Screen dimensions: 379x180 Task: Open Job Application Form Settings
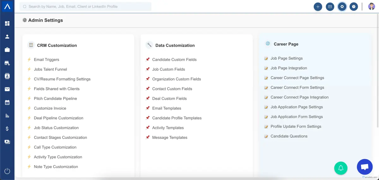[297, 117]
